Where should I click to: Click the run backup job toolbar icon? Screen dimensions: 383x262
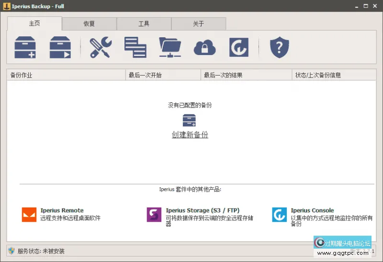coord(60,47)
